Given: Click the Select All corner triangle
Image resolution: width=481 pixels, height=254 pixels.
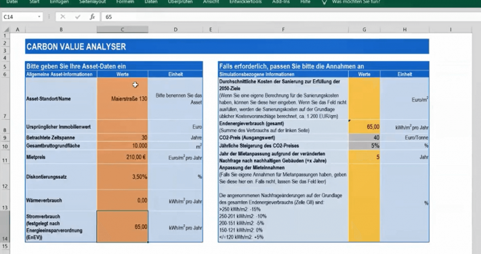Looking at the screenshot, I should coord(7,30).
